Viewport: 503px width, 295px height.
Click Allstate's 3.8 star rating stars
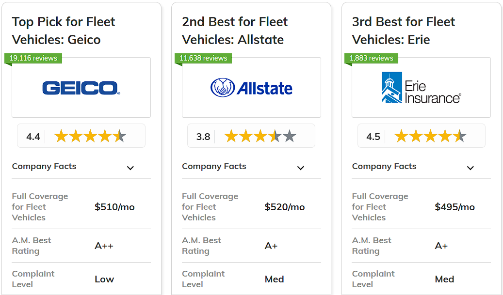(x=260, y=136)
